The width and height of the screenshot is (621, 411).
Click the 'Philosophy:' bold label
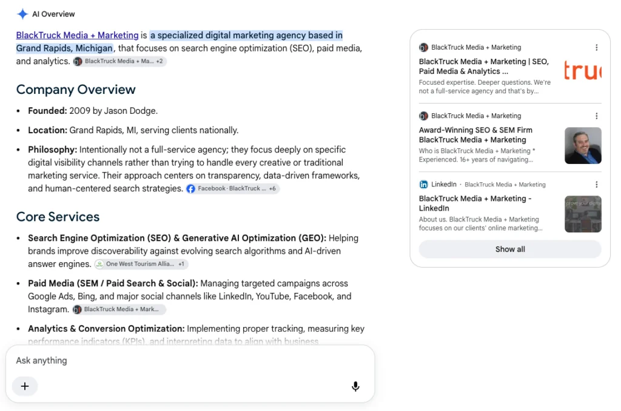pyautogui.click(x=52, y=150)
